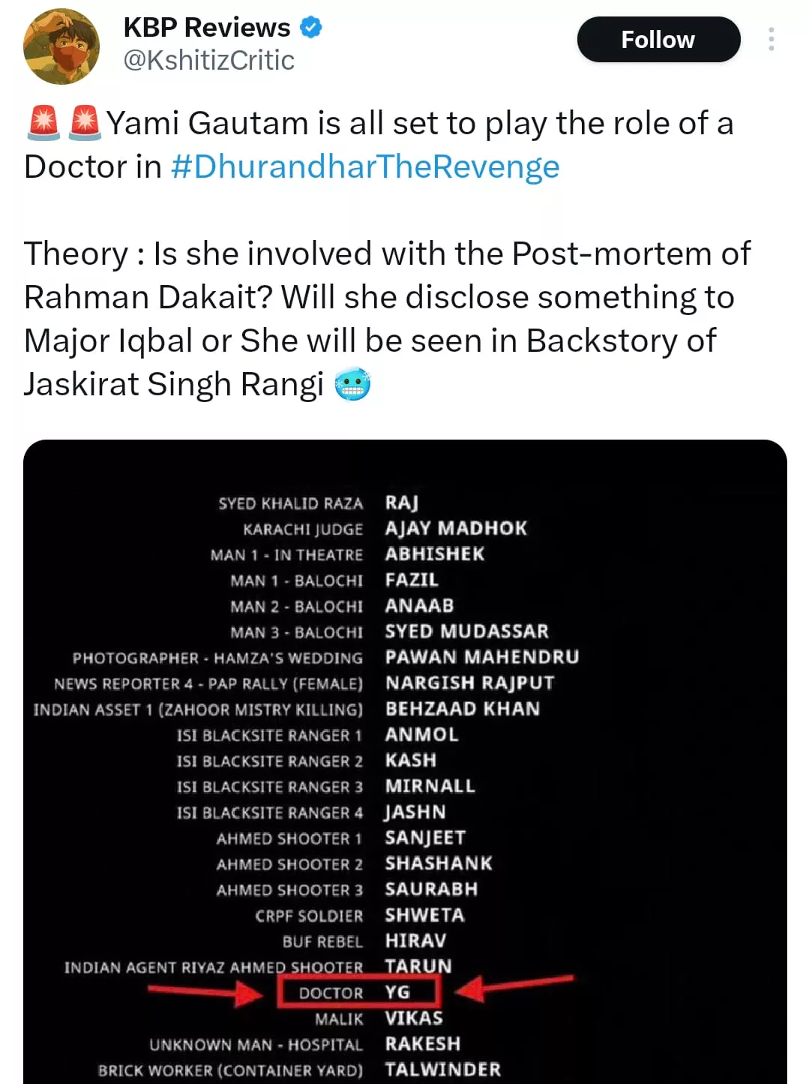Tap the @KshitizCritic handle
The image size is (809, 1084).
[208, 60]
